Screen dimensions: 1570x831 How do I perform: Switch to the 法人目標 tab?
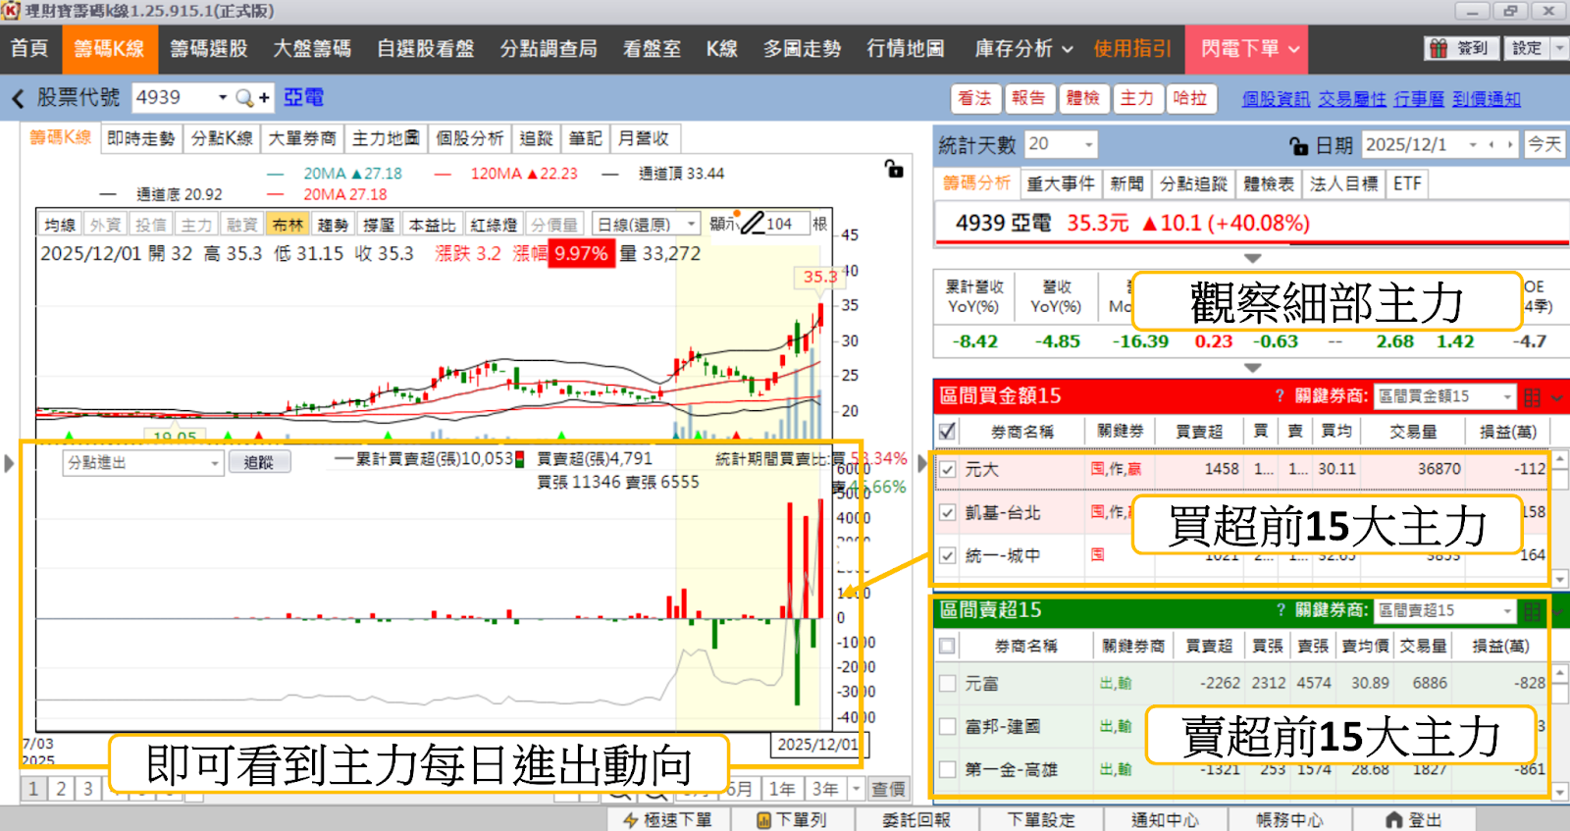pos(1343,183)
